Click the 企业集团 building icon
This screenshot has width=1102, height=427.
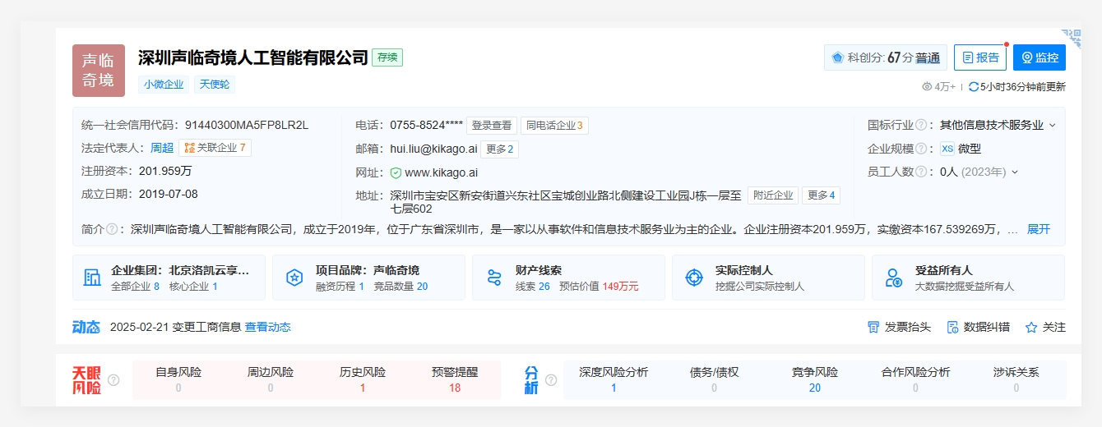[x=92, y=278]
